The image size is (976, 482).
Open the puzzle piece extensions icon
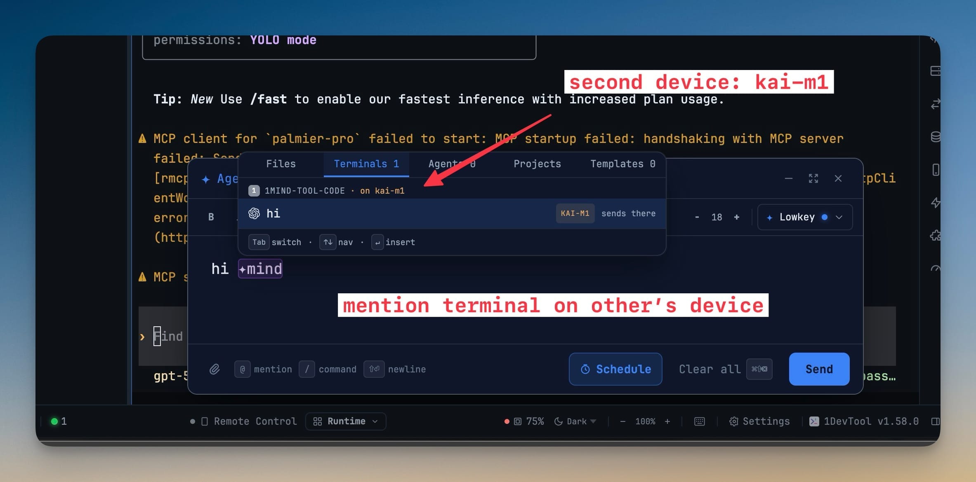tap(935, 236)
